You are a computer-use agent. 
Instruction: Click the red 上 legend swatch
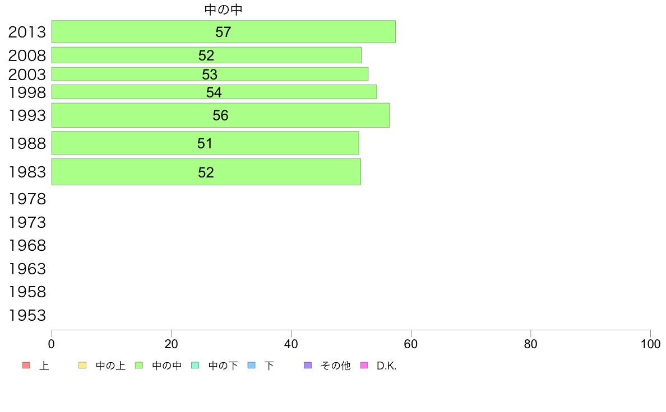26,366
